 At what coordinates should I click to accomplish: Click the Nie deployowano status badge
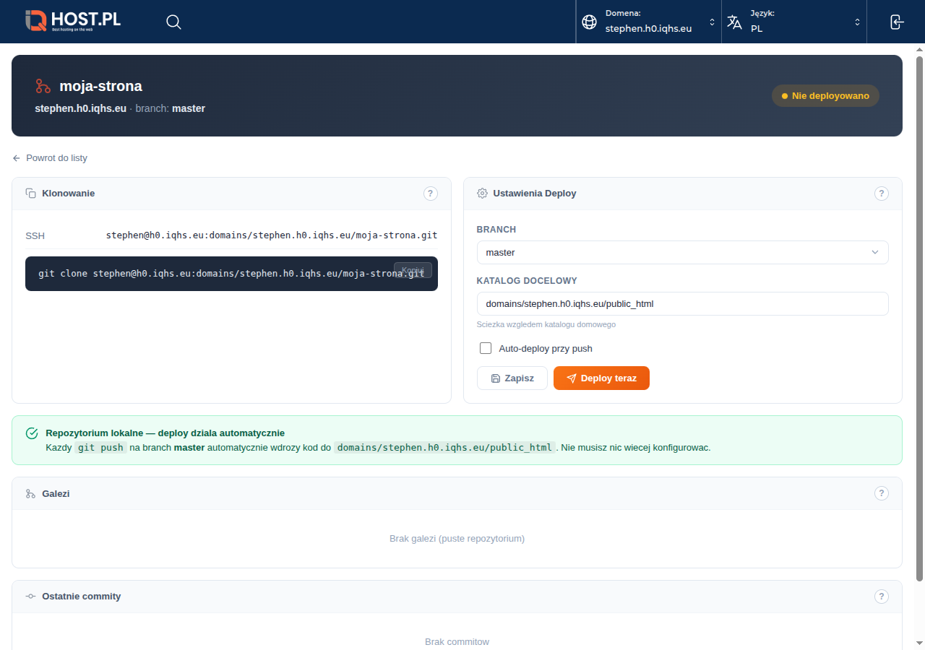pos(825,96)
